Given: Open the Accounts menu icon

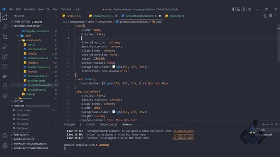Looking at the screenshot, I should click(5, 136).
